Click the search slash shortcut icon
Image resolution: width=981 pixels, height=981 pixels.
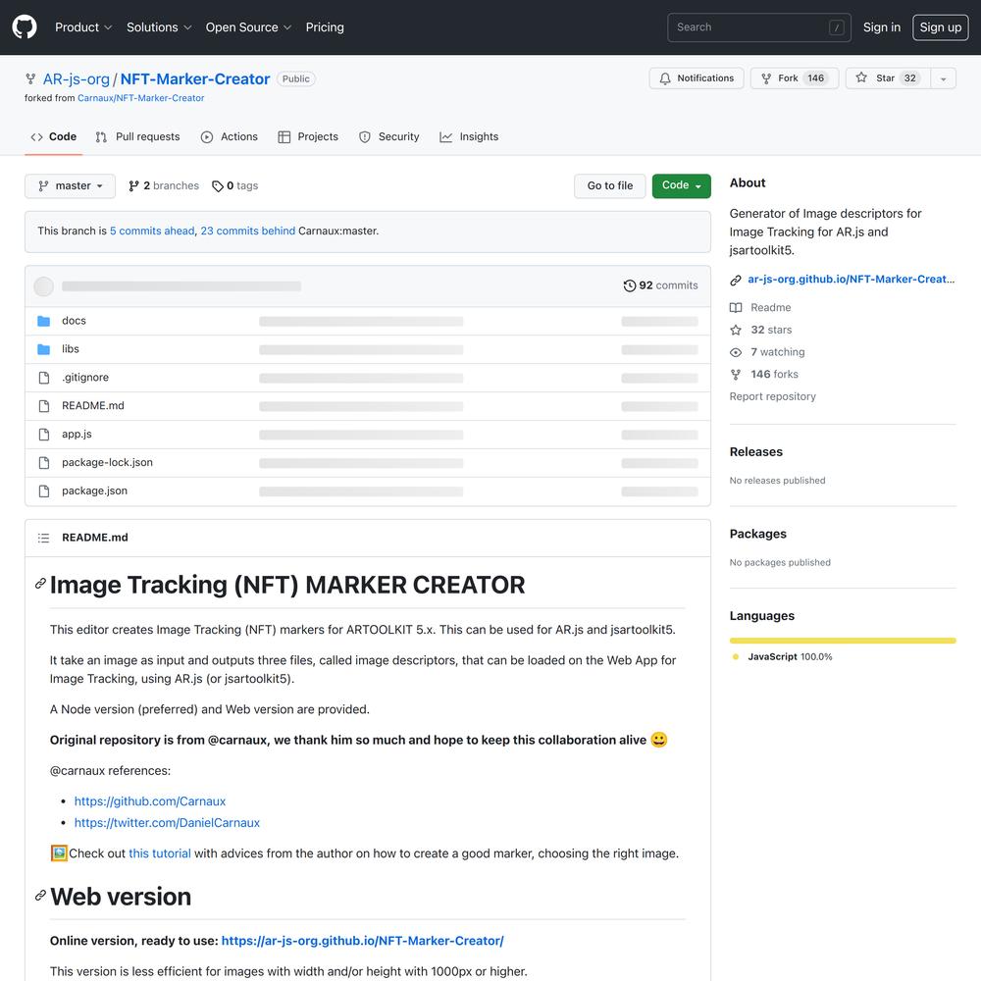click(x=837, y=27)
